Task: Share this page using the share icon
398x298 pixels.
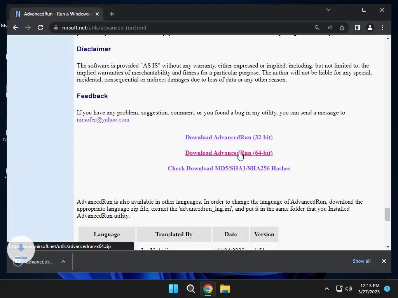Action: pos(330,28)
